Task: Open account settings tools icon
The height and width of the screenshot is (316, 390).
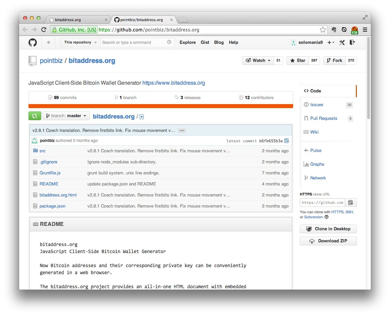Action: (x=342, y=43)
